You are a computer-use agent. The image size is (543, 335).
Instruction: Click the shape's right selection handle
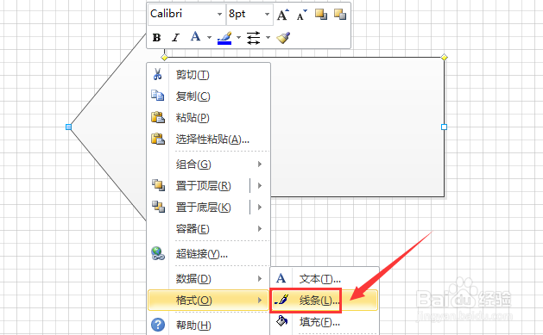(444, 127)
